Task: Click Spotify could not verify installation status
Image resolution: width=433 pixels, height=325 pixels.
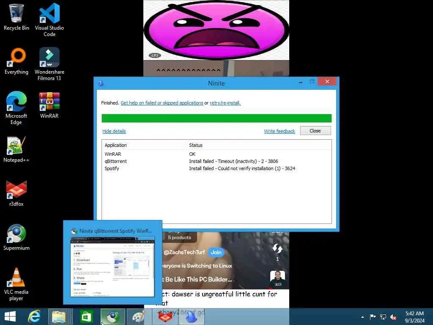Action: coord(242,168)
